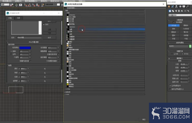Viewport: 192px width, 123px height.
Task: Toggle the Percent Snap icon
Action: (34, 5)
